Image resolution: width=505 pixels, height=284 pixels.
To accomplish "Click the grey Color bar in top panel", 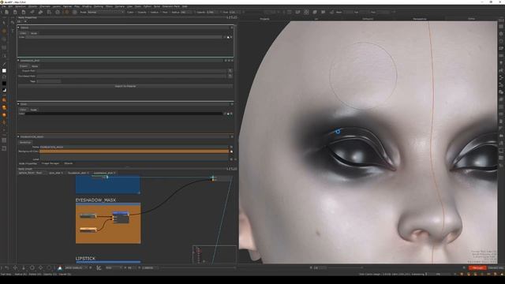I will tap(124, 37).
